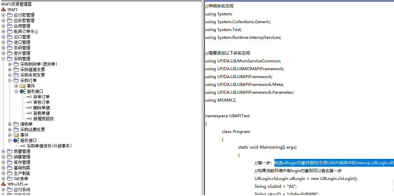The image size is (394, 196).
Task: Expand the 应收款管理 node
Action: [3, 20]
